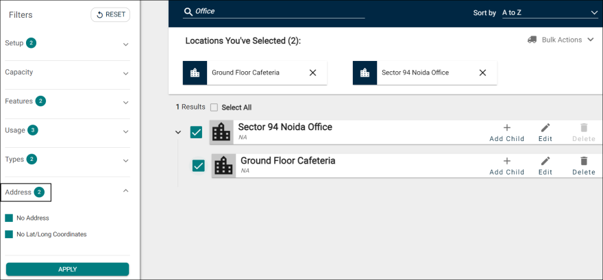Click the Bulk Actions truck icon

[532, 40]
